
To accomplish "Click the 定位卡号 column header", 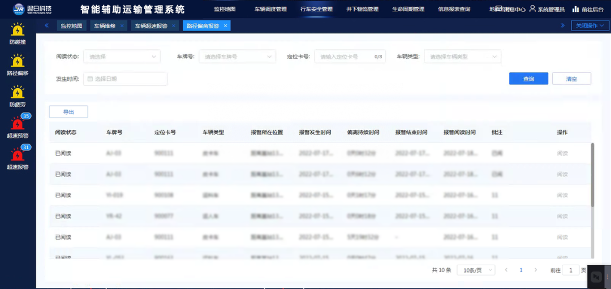I will (x=165, y=132).
